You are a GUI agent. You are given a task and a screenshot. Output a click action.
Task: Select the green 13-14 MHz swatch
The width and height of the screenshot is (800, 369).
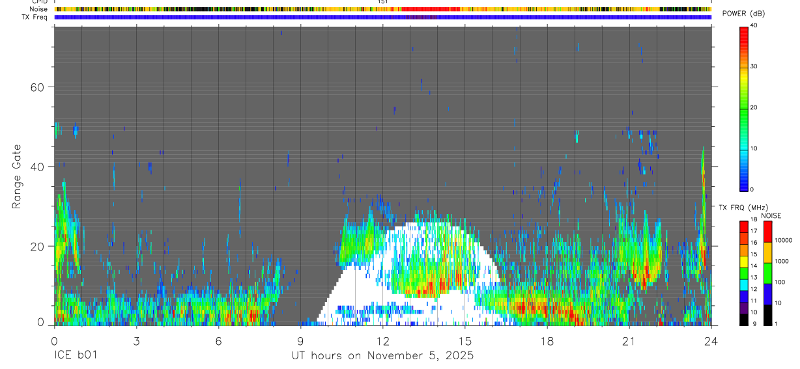tap(743, 273)
